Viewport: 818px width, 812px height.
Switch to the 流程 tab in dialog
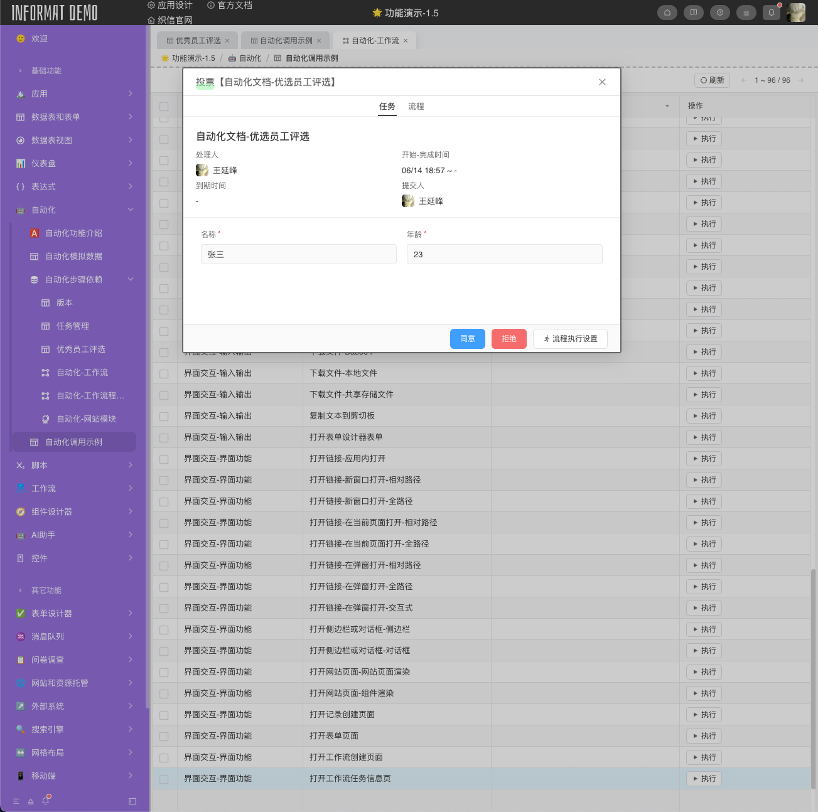[416, 107]
